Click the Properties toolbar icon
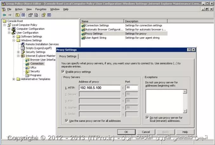 click(x=30, y=15)
